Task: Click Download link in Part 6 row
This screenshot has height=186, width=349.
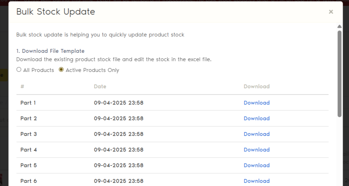Action: pos(256,181)
